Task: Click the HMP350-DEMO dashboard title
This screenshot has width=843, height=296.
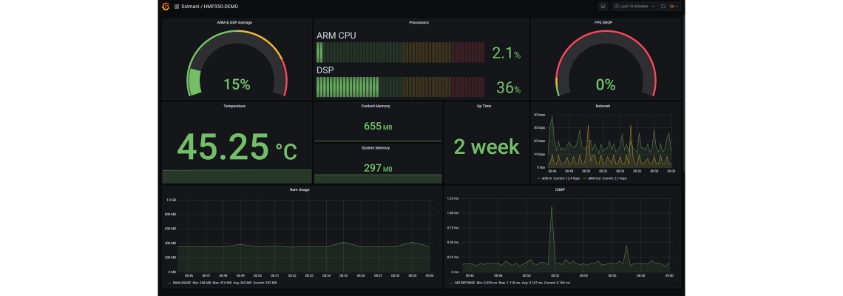Action: 222,6
